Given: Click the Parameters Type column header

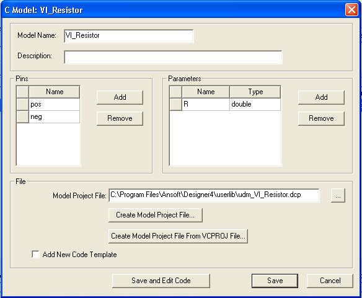Looking at the screenshot, I should 255,92.
